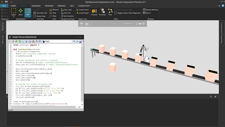Expand script editor toolbar overflow arrow
Image resolution: width=225 pixels, height=127 pixels.
pyautogui.click(x=83, y=42)
